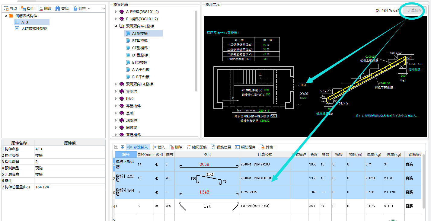Click the move row up arrow icon

(x=116, y=147)
